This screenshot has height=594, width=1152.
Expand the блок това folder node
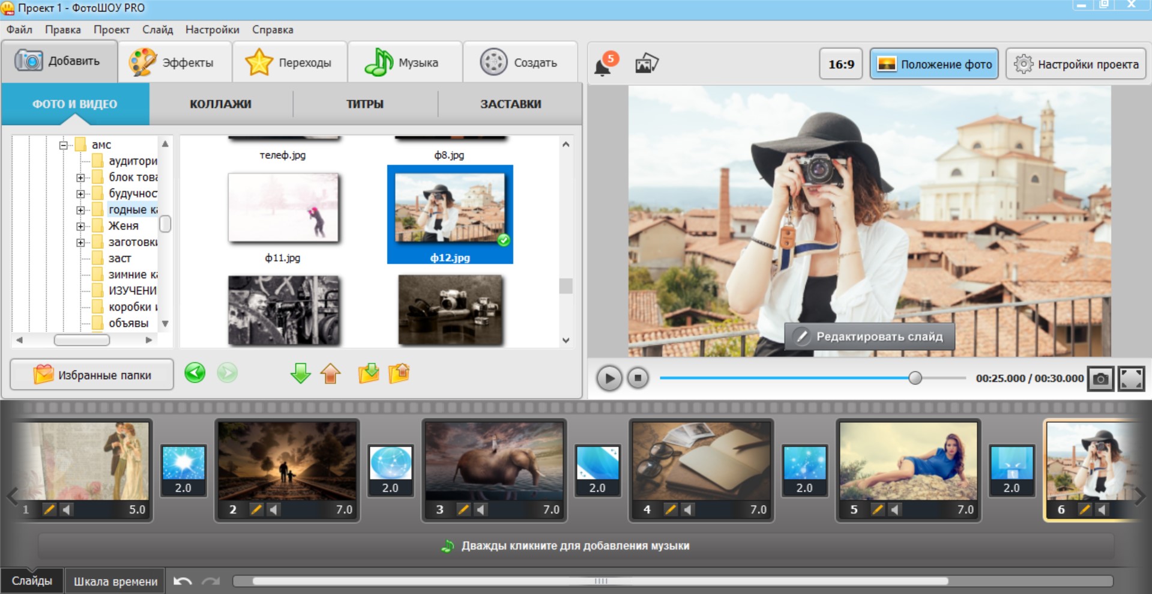click(80, 177)
